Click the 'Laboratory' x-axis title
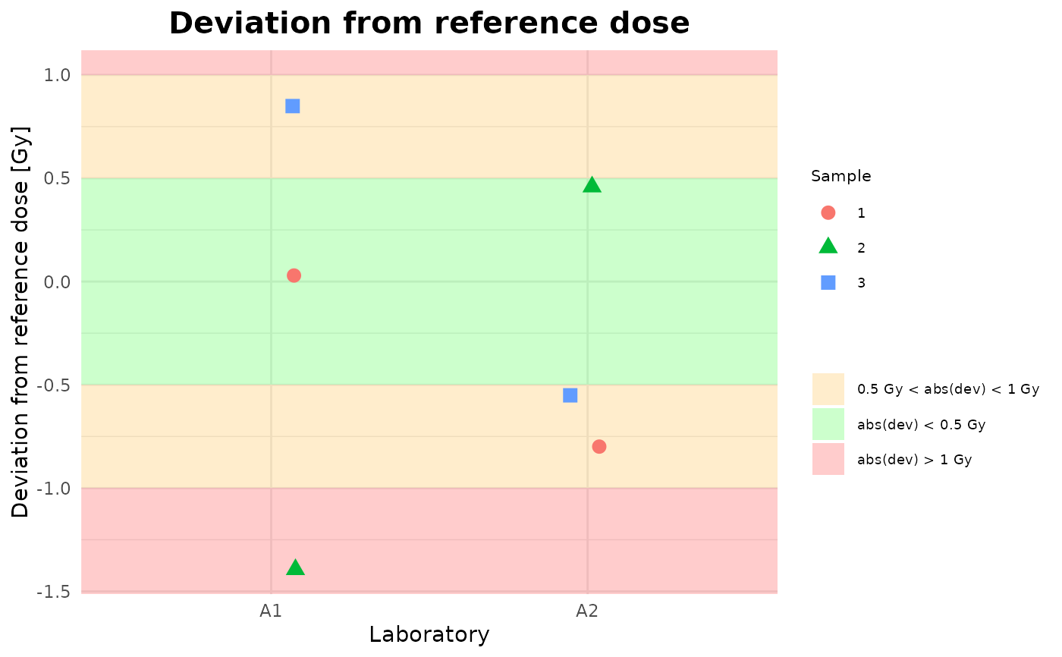The height and width of the screenshot is (657, 1062). tap(429, 634)
